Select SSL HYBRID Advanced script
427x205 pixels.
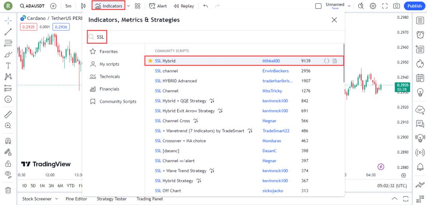click(244, 81)
